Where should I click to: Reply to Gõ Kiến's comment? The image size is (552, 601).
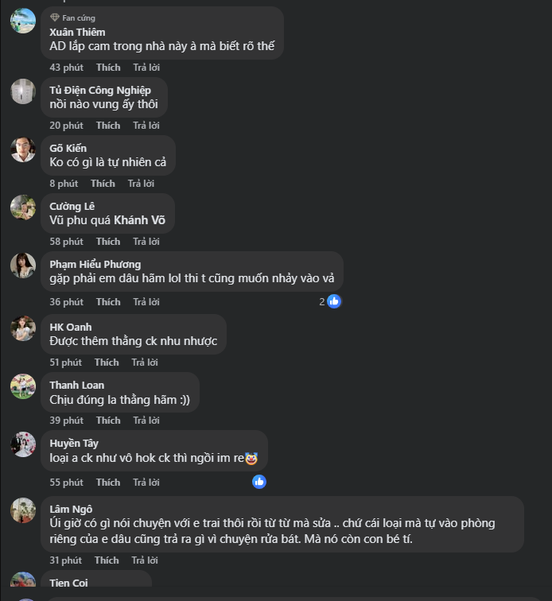click(x=141, y=184)
